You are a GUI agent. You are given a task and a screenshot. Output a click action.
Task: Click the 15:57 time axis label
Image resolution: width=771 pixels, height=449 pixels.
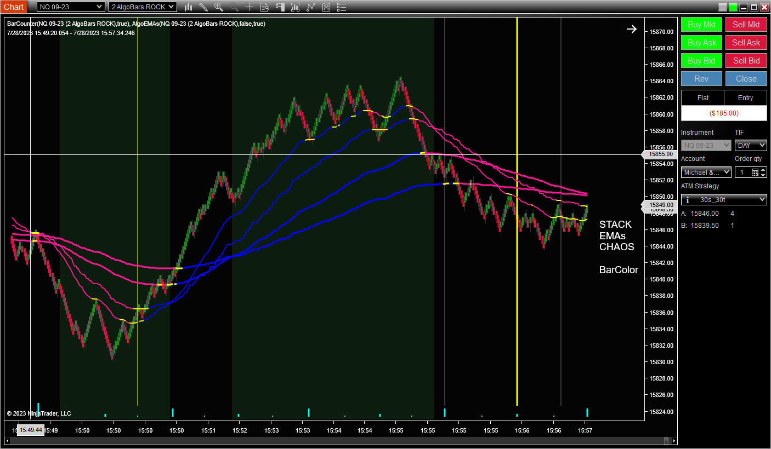pos(585,430)
